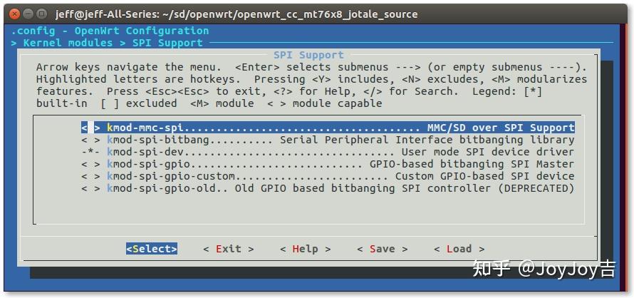Toggle the kmod-mmc-spi module selection brackets
634x298 pixels.
tap(91, 128)
